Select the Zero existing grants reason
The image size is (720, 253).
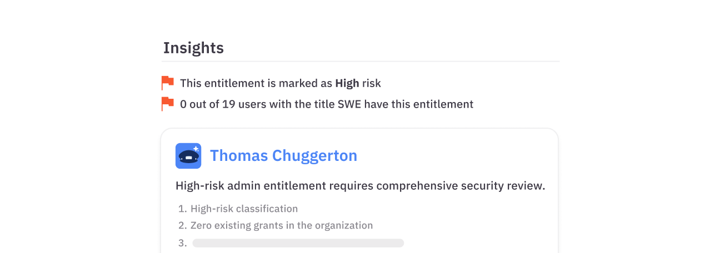[281, 226]
